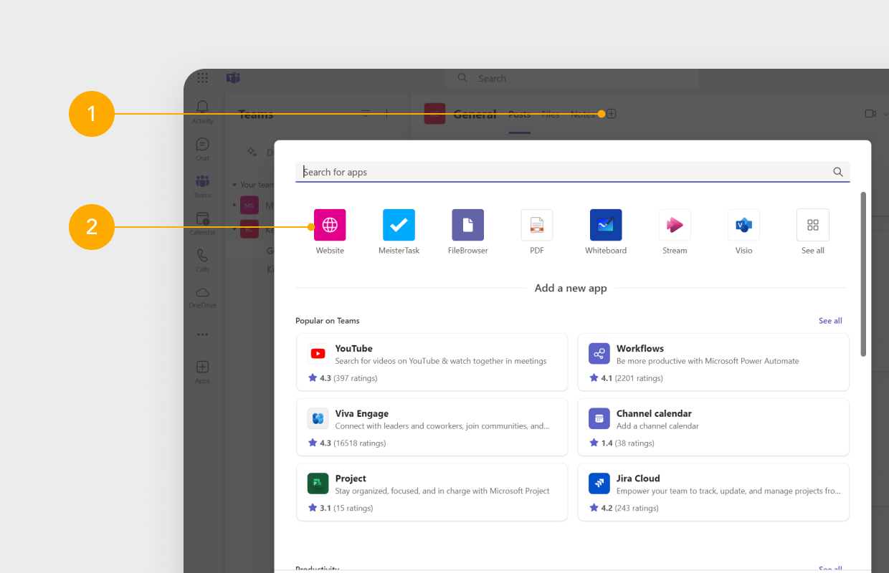The height and width of the screenshot is (573, 889).
Task: Select the Visio app icon
Action: point(743,224)
